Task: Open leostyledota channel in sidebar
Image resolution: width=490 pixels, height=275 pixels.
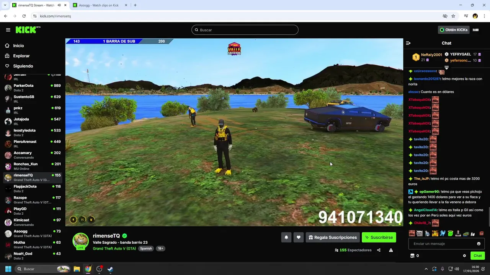Action: [33, 133]
